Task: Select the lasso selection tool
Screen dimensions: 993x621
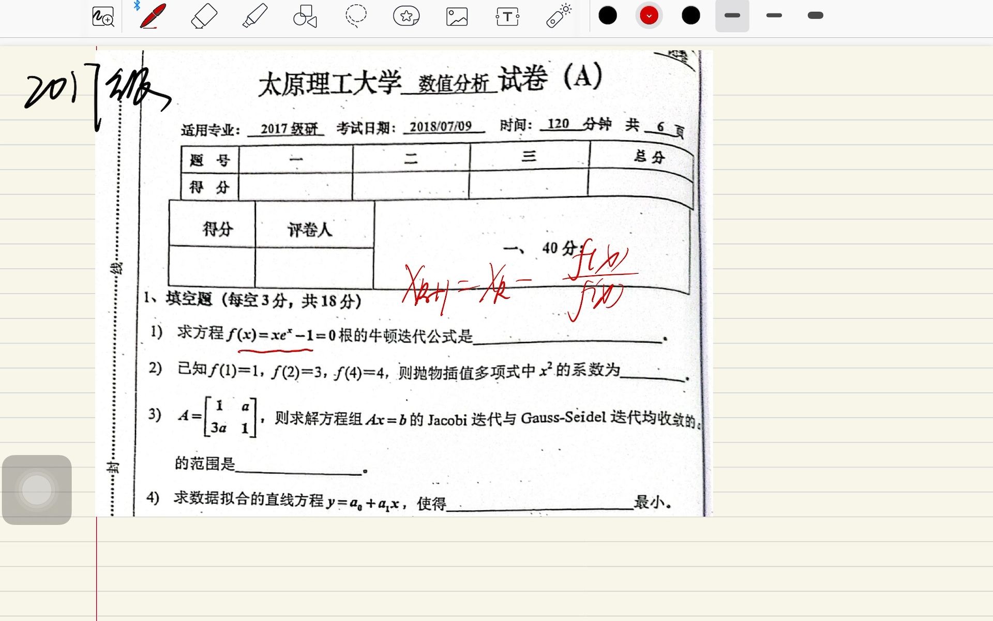Action: (356, 16)
